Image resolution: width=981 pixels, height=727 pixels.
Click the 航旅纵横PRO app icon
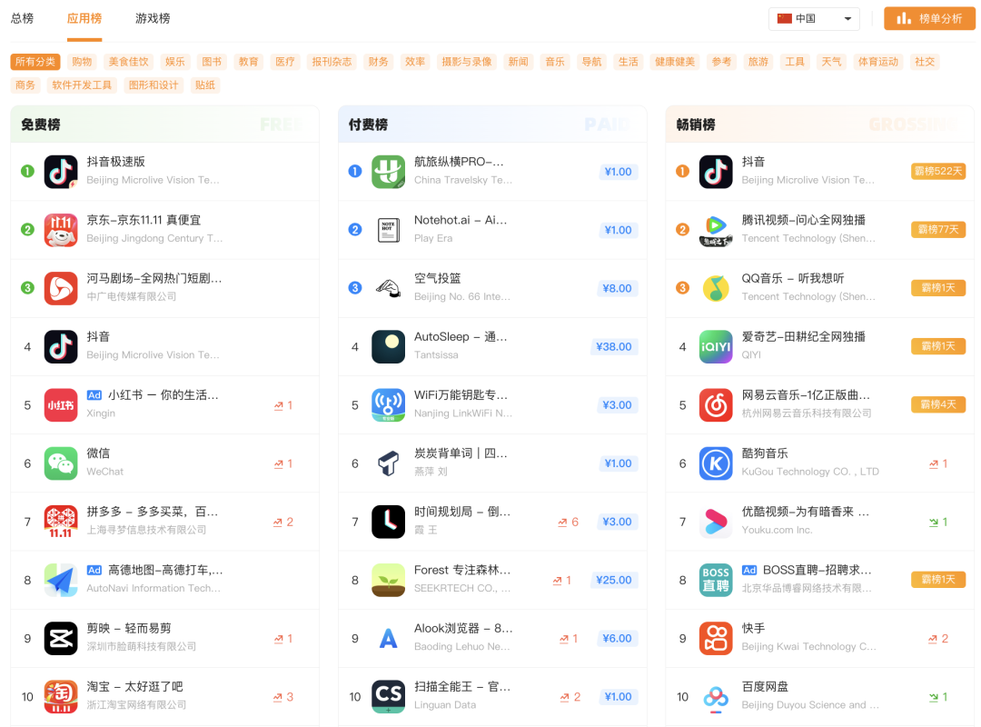(x=389, y=172)
